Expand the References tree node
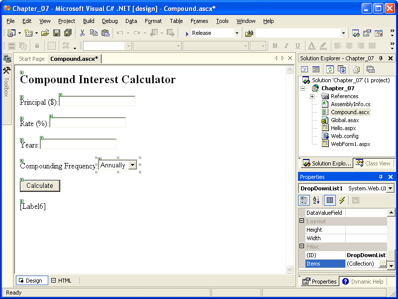Screen dimensions: 398x299 click(x=312, y=96)
